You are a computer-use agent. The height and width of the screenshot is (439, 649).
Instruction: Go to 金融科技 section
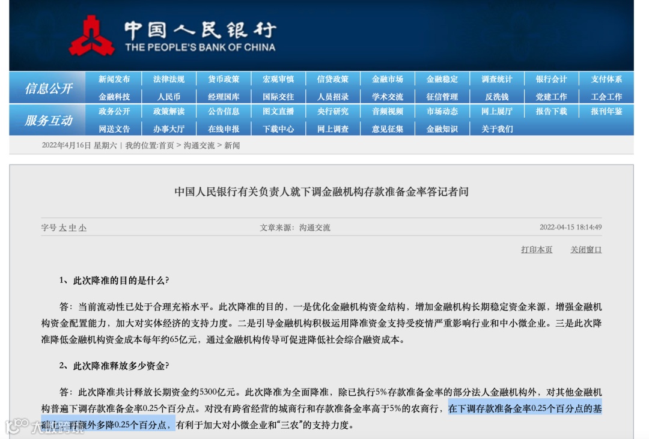point(114,97)
